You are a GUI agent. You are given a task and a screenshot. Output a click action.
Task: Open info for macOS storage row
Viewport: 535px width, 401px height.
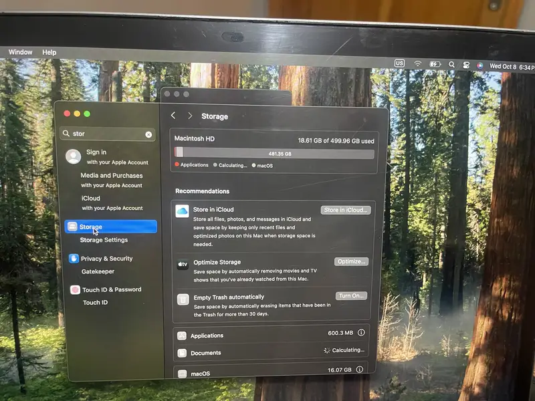tap(359, 369)
